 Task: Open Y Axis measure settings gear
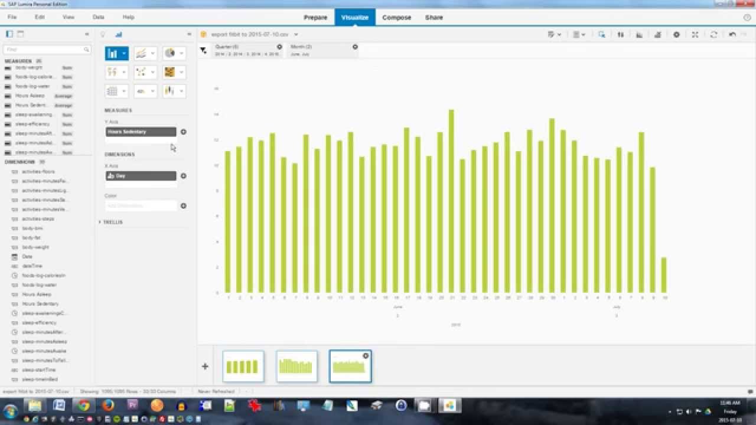183,132
